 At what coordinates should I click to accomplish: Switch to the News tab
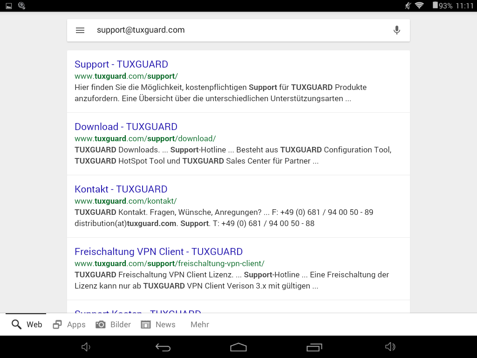158,324
